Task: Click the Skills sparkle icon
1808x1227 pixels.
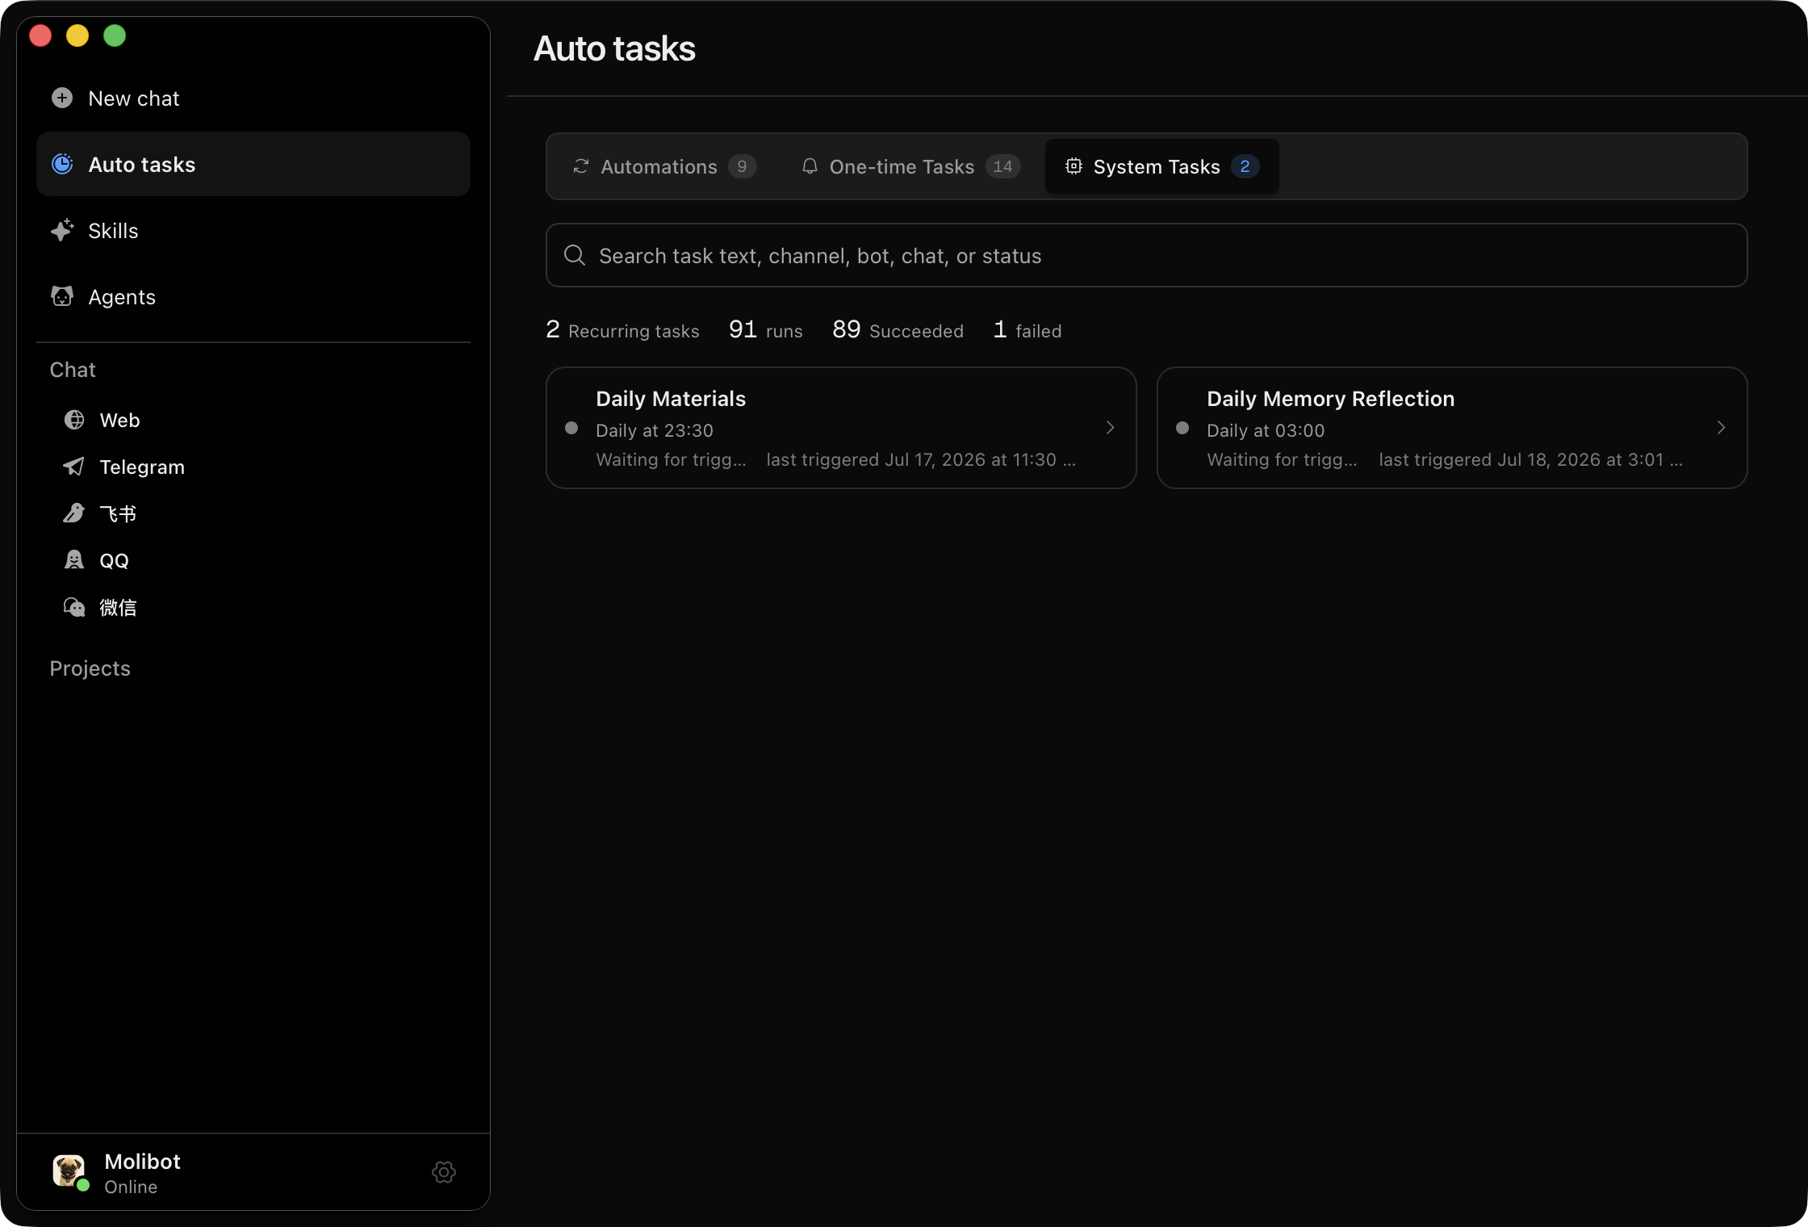Action: pos(62,231)
